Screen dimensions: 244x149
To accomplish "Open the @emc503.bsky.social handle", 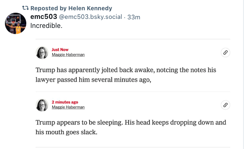I will (90, 17).
